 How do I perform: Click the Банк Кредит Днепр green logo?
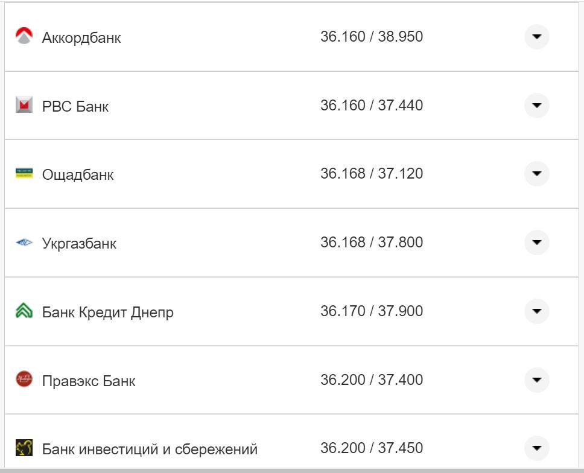click(24, 311)
